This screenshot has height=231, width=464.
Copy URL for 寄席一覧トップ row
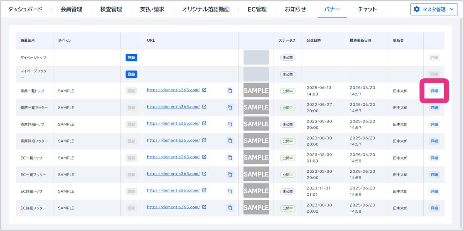[230, 91]
